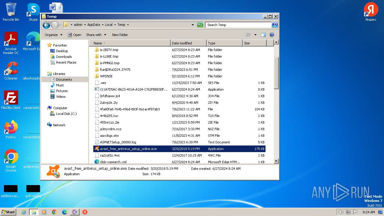This screenshot has height=216, width=384.
Task: Click the New folder button
Action: pyautogui.click(x=120, y=35)
